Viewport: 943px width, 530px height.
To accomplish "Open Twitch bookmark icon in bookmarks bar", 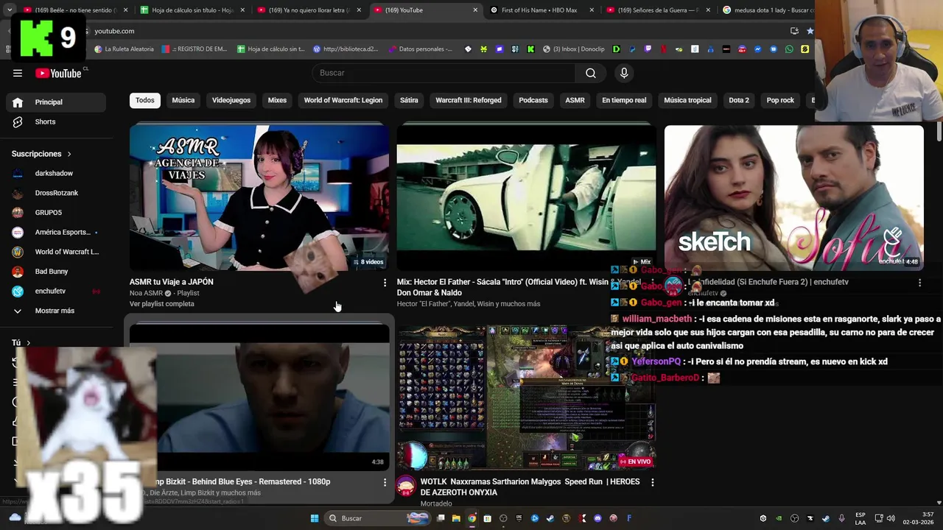I will (x=648, y=49).
